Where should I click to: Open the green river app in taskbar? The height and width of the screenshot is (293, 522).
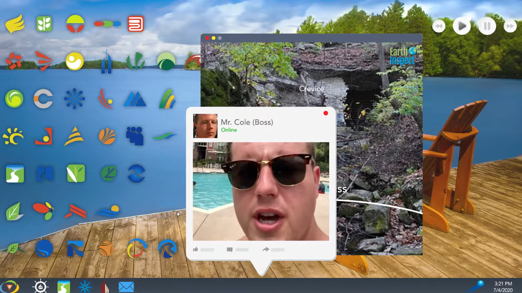tap(64, 287)
